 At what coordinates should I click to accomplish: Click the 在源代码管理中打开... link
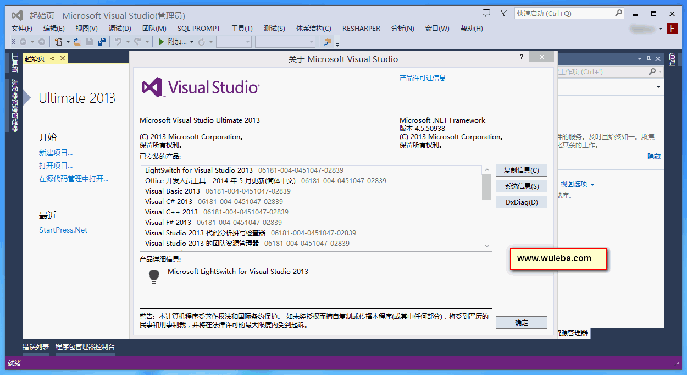[74, 179]
